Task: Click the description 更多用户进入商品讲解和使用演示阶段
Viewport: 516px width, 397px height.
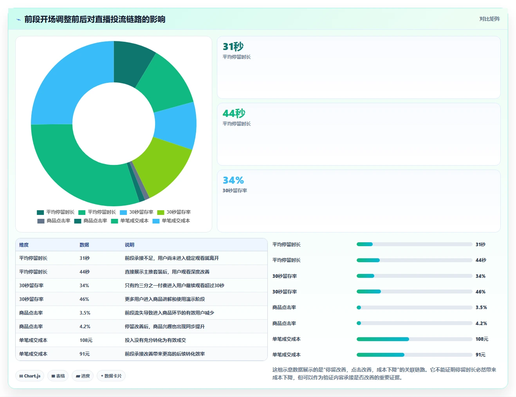Action: click(165, 299)
